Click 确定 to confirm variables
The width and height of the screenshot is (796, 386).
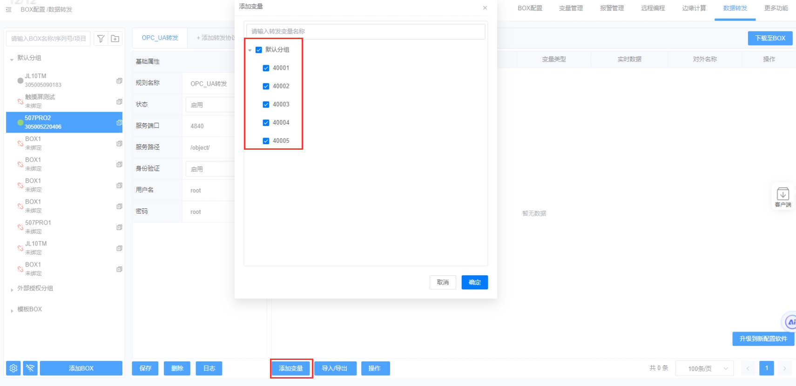pos(475,282)
